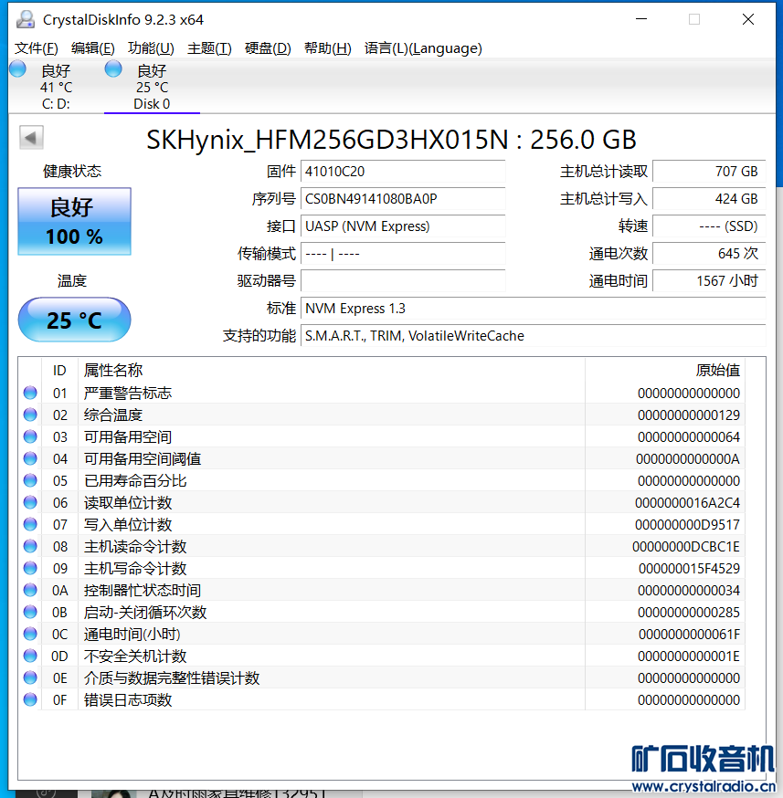This screenshot has height=798, width=783.
Task: Click the previous disk arrow button
Action: (x=32, y=138)
